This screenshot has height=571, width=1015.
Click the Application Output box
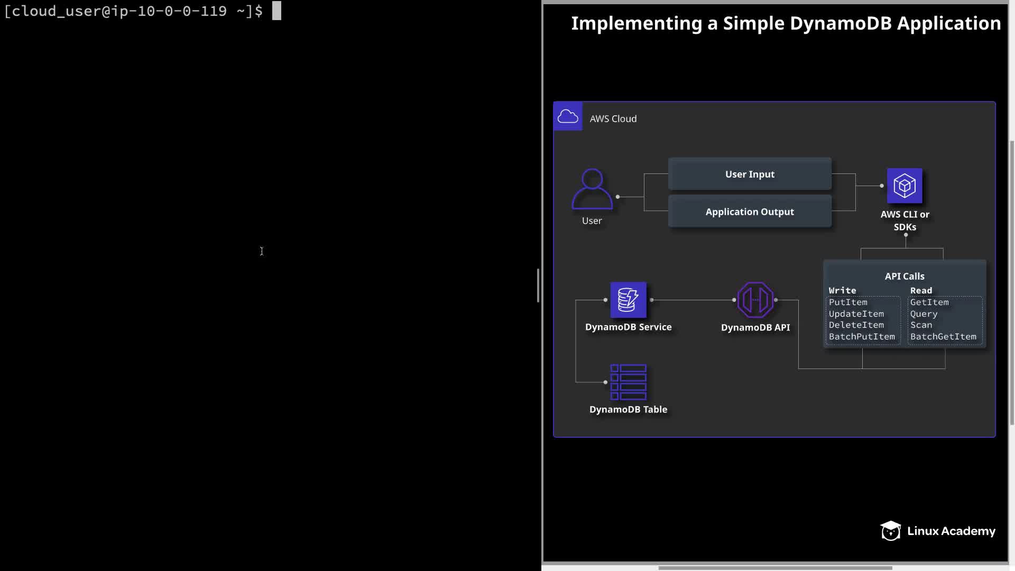click(x=750, y=211)
